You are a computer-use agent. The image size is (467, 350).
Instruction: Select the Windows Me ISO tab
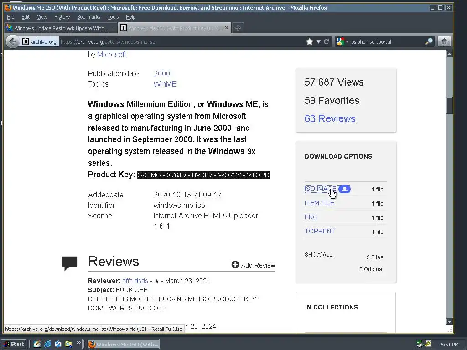(175, 28)
